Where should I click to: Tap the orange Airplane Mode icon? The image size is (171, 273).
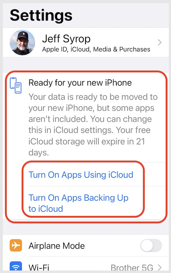click(x=16, y=245)
